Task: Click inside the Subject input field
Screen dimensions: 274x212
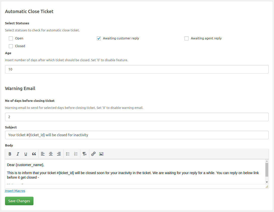Action: click(137, 135)
